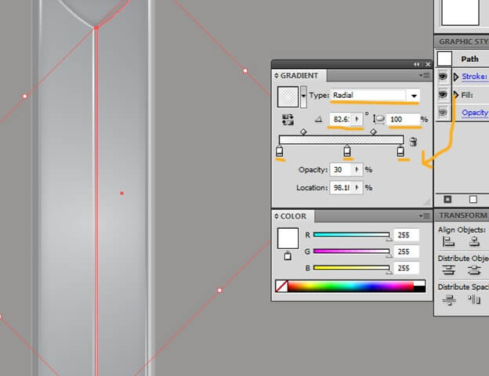The height and width of the screenshot is (376, 489).
Task: Click the Opacity link in Appearance
Action: click(475, 113)
